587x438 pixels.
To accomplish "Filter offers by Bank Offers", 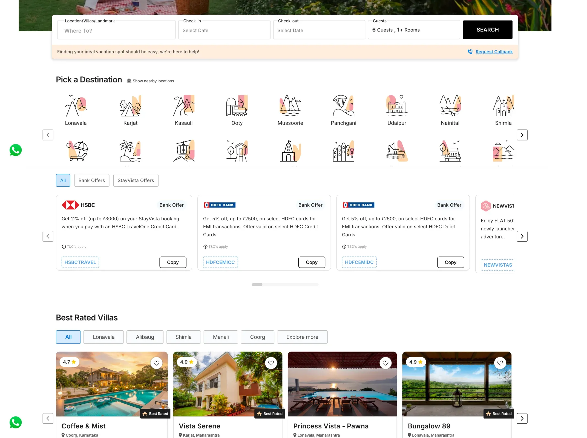I will click(92, 180).
